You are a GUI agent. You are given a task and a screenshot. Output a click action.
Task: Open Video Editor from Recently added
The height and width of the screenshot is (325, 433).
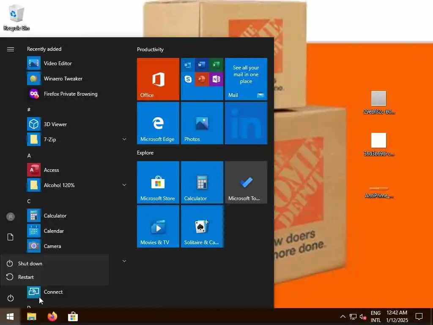pyautogui.click(x=77, y=63)
